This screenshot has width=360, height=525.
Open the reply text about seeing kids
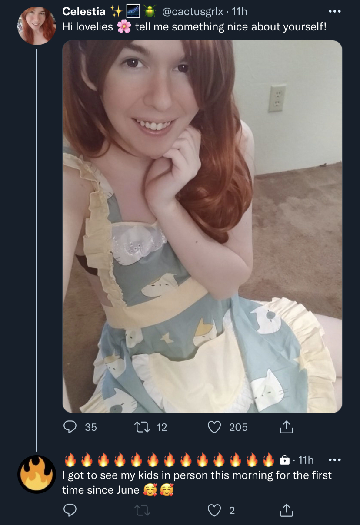197,482
